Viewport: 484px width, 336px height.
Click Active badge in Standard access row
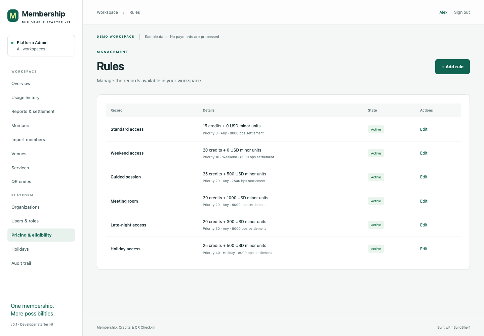[376, 129]
